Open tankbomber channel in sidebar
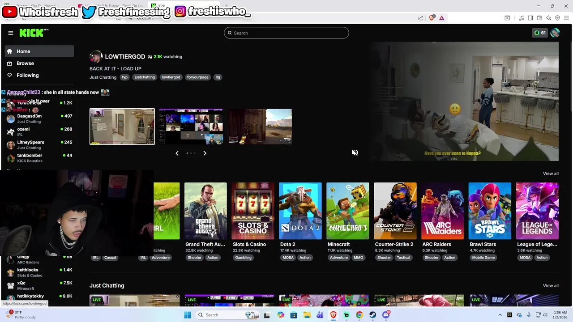 click(x=39, y=157)
